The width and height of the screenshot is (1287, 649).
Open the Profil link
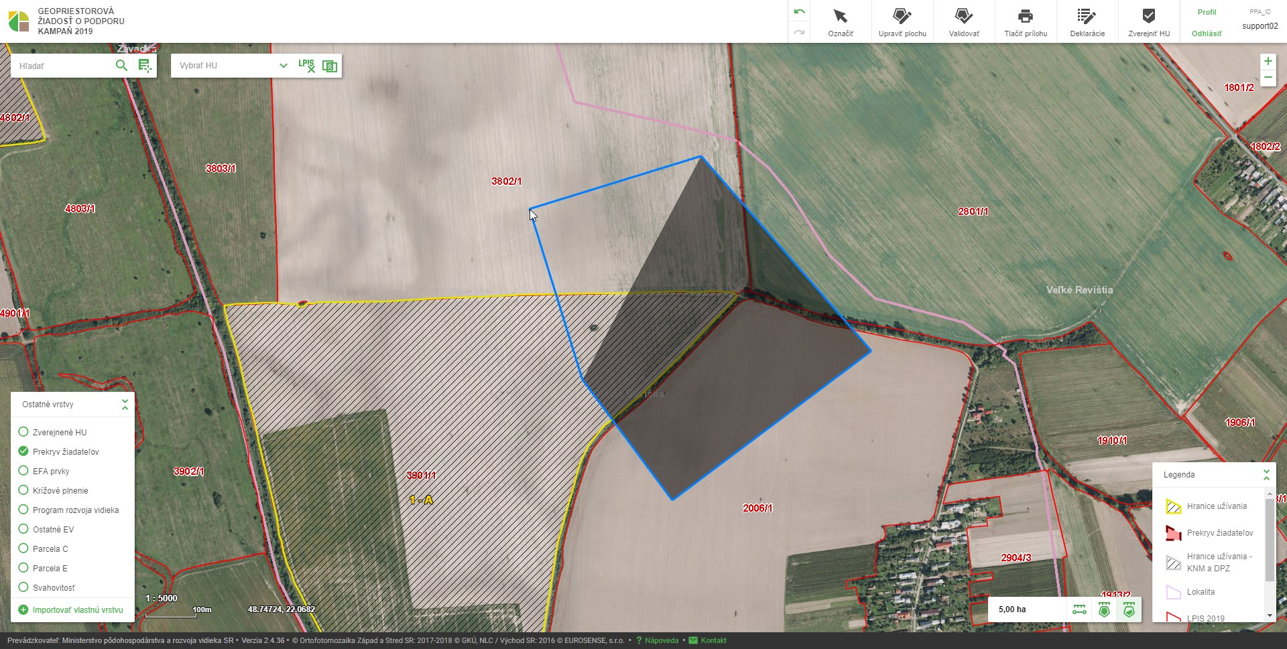click(1207, 12)
